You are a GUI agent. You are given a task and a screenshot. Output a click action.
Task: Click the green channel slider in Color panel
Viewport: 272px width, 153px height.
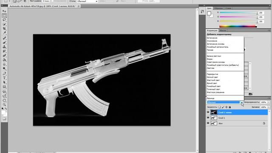[238, 17]
